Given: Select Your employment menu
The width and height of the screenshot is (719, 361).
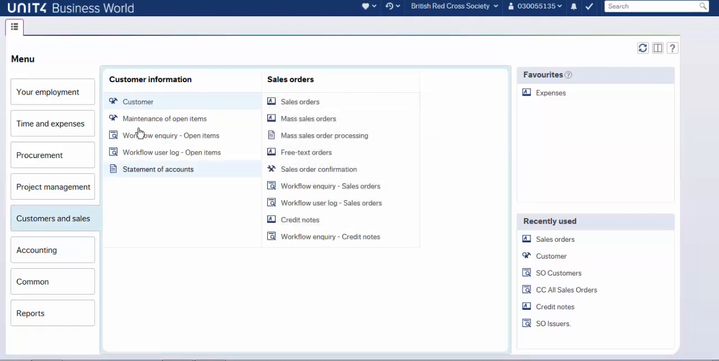Looking at the screenshot, I should [53, 92].
